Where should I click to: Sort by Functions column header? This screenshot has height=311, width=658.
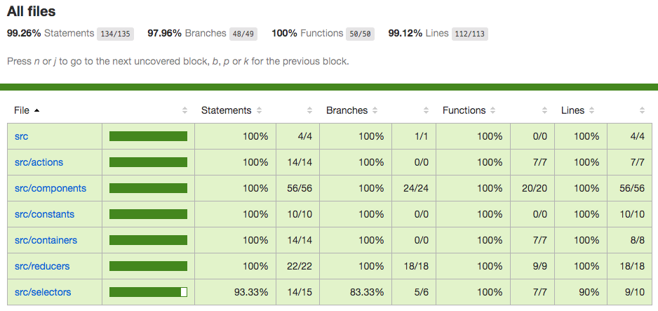coord(464,110)
